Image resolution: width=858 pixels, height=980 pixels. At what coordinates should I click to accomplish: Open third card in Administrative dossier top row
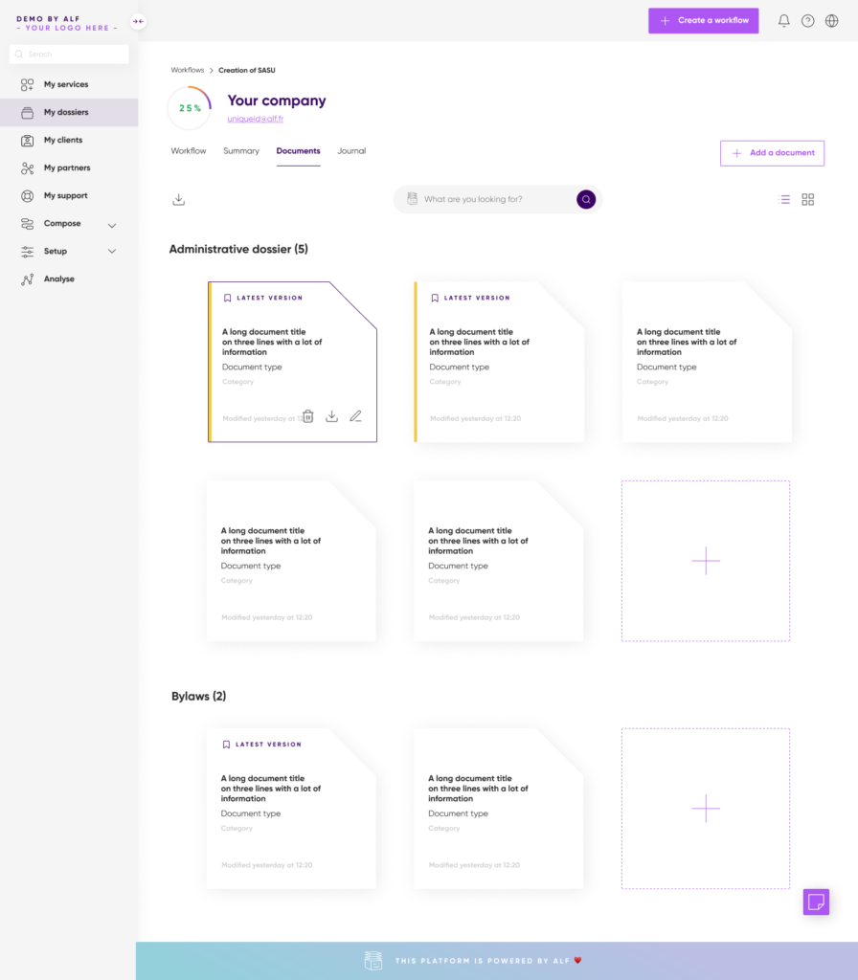pos(707,362)
